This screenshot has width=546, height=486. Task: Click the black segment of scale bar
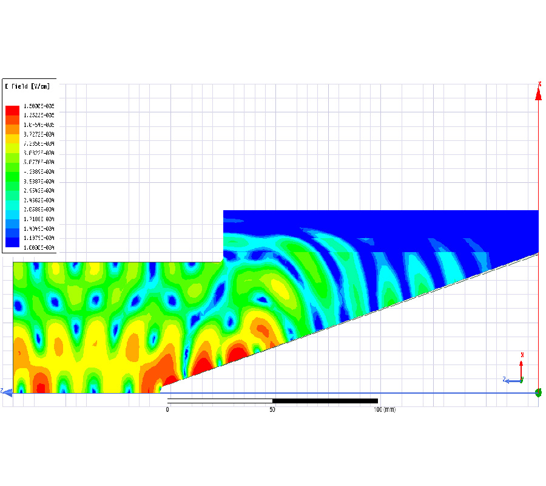click(325, 401)
